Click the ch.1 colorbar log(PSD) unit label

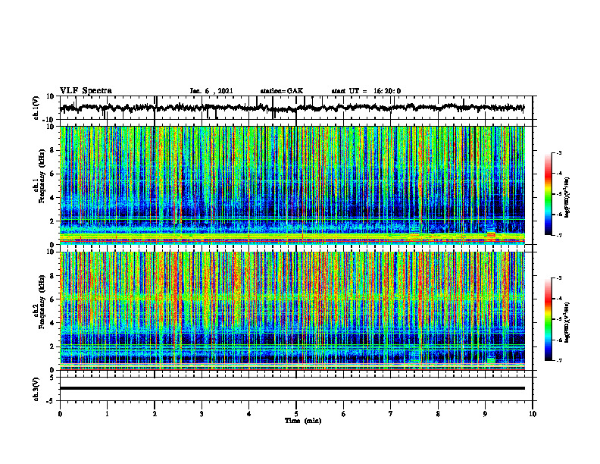point(567,198)
